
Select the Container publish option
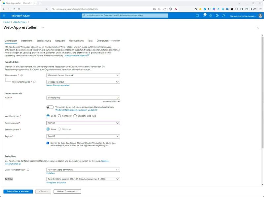click(59, 116)
